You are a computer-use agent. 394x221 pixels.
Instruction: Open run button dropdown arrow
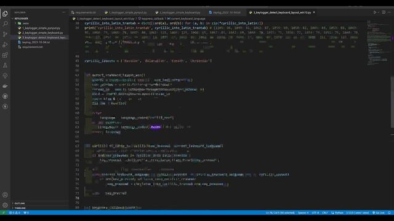(378, 12)
